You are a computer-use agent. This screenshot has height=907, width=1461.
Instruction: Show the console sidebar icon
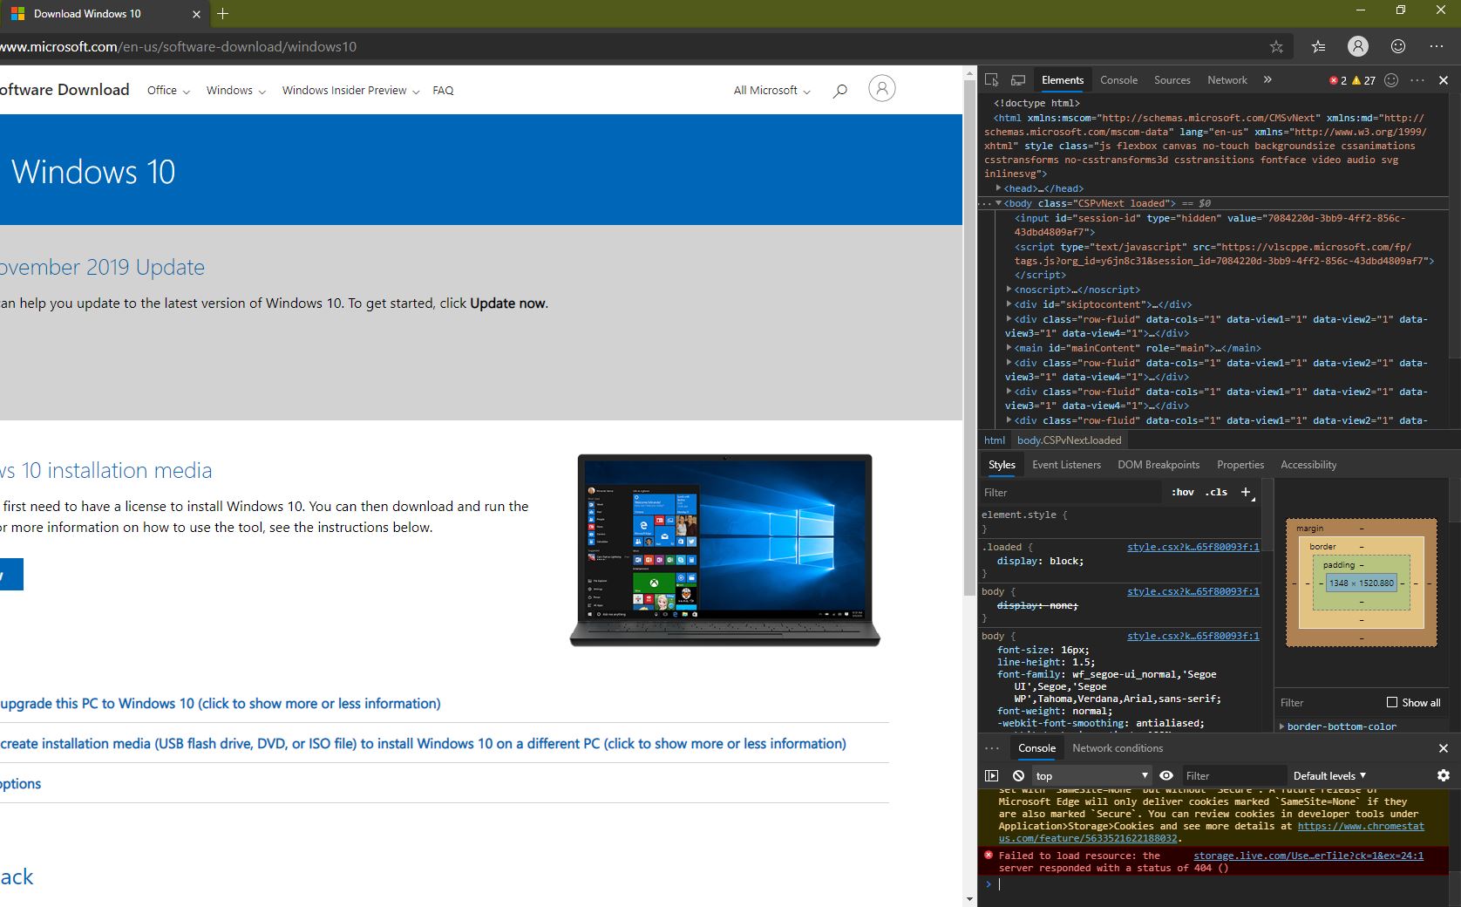click(x=991, y=775)
